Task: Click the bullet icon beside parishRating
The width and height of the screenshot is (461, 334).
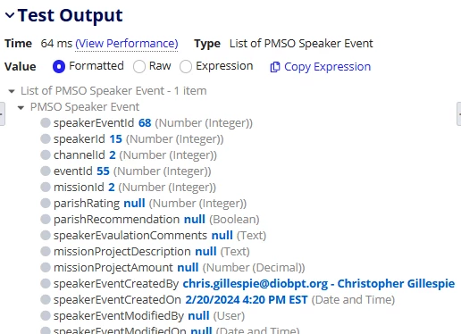Action: point(46,203)
